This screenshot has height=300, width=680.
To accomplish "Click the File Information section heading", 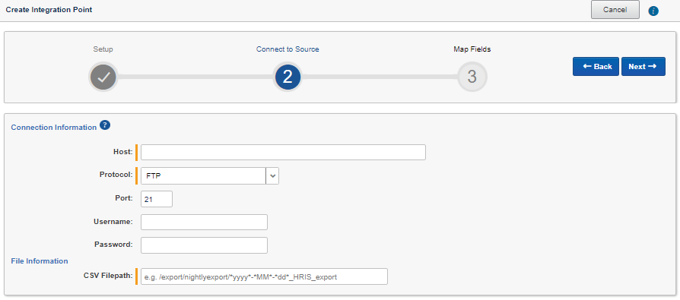I will coord(40,261).
